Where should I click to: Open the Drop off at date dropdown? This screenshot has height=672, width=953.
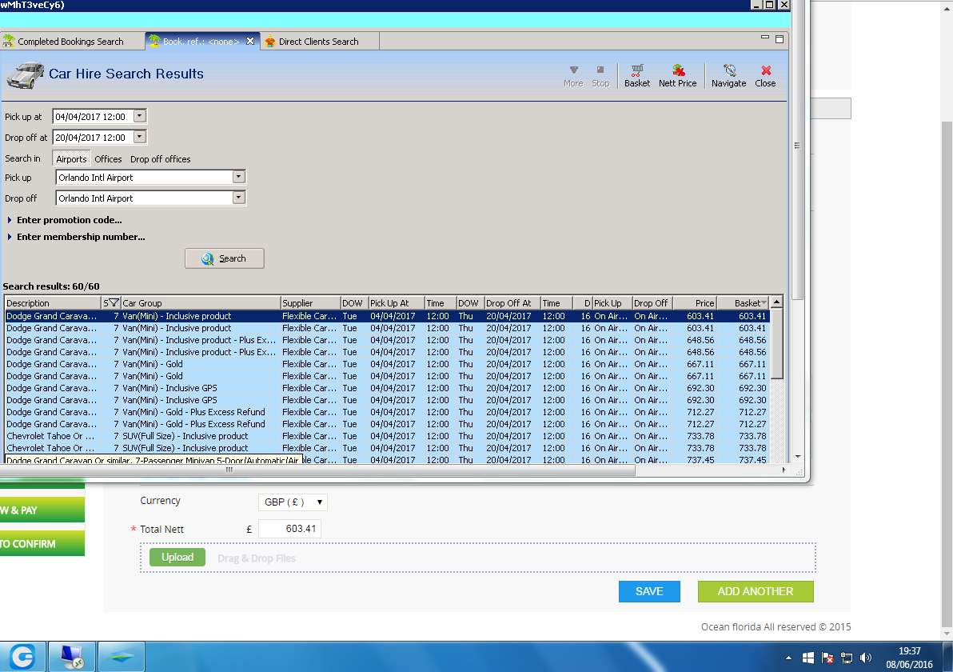click(x=140, y=137)
